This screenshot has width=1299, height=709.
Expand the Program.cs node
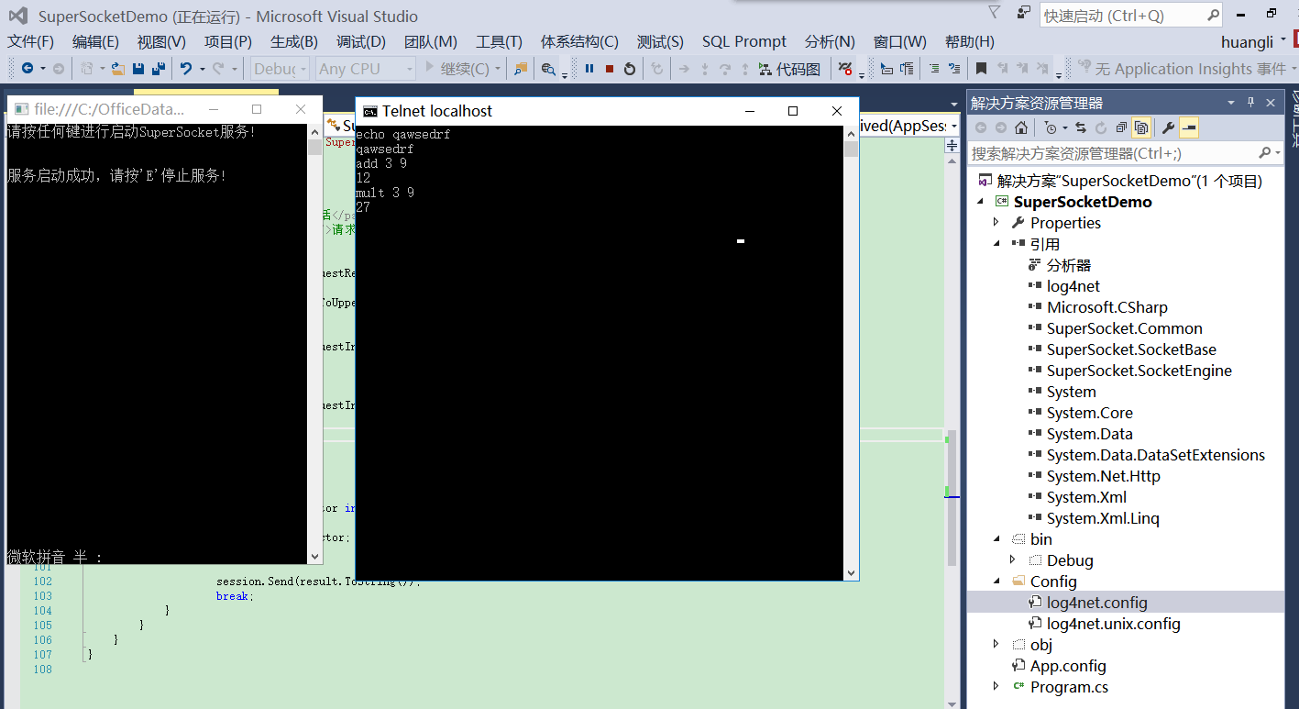996,687
